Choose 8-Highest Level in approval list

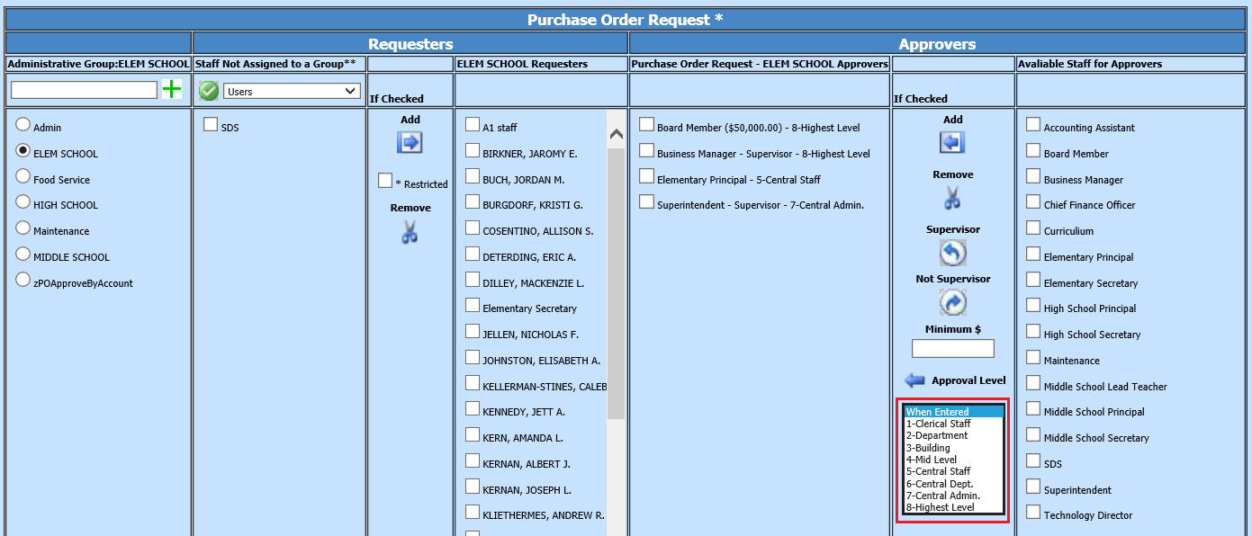pos(940,507)
